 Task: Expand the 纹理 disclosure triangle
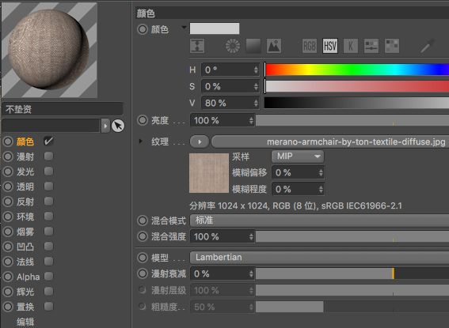click(x=140, y=141)
